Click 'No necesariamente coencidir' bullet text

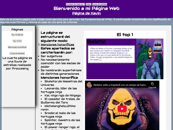point(61,63)
